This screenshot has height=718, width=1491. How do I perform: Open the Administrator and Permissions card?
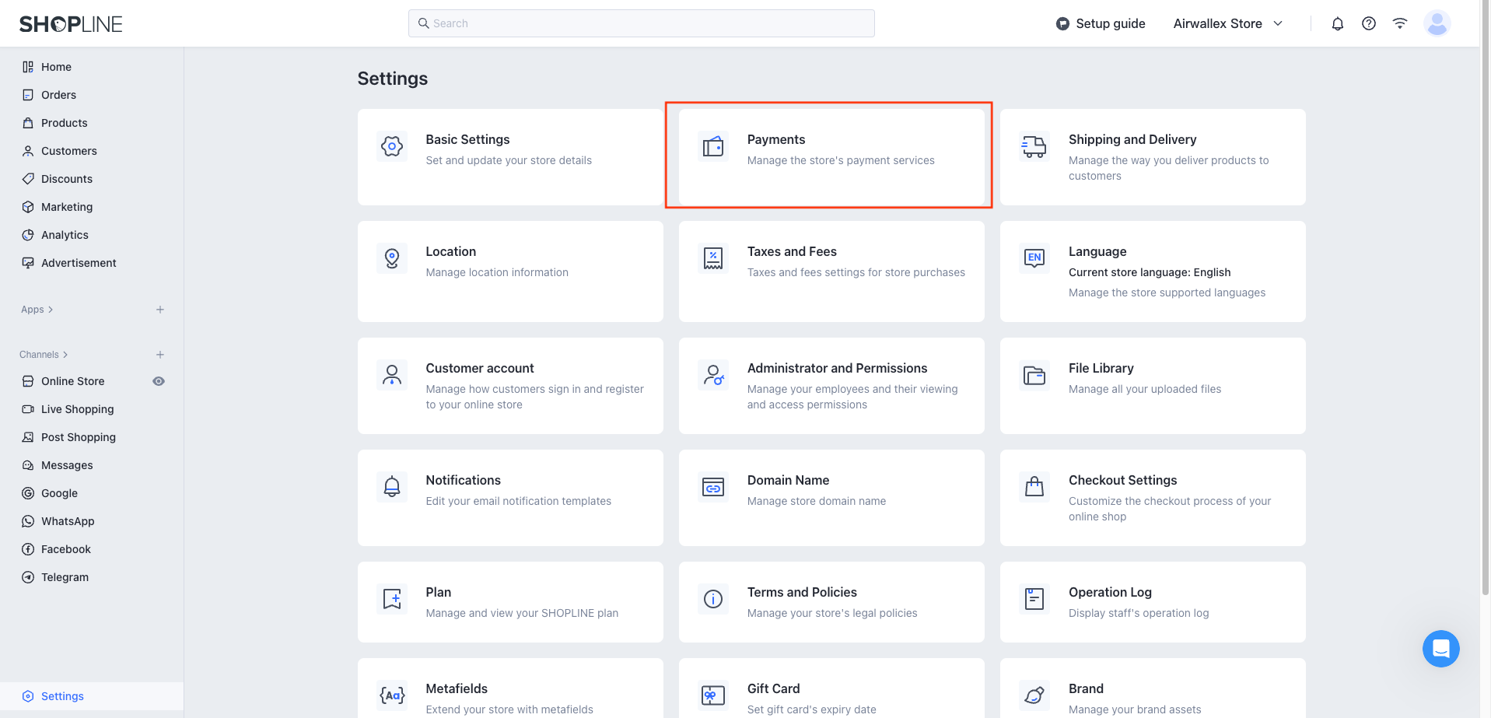click(831, 385)
